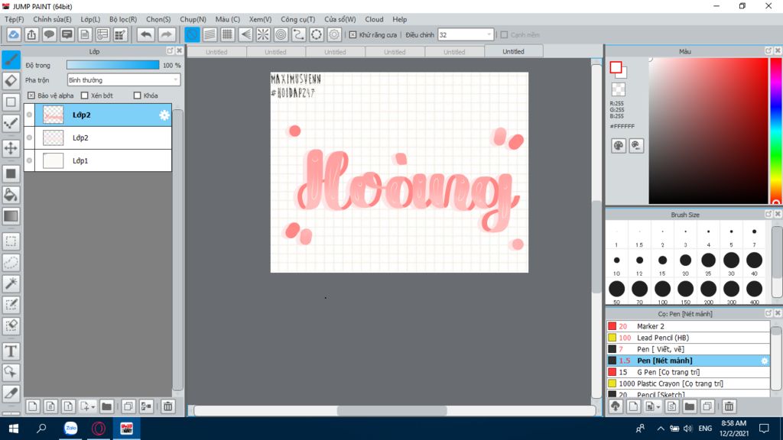Select the Move tool

point(11,148)
